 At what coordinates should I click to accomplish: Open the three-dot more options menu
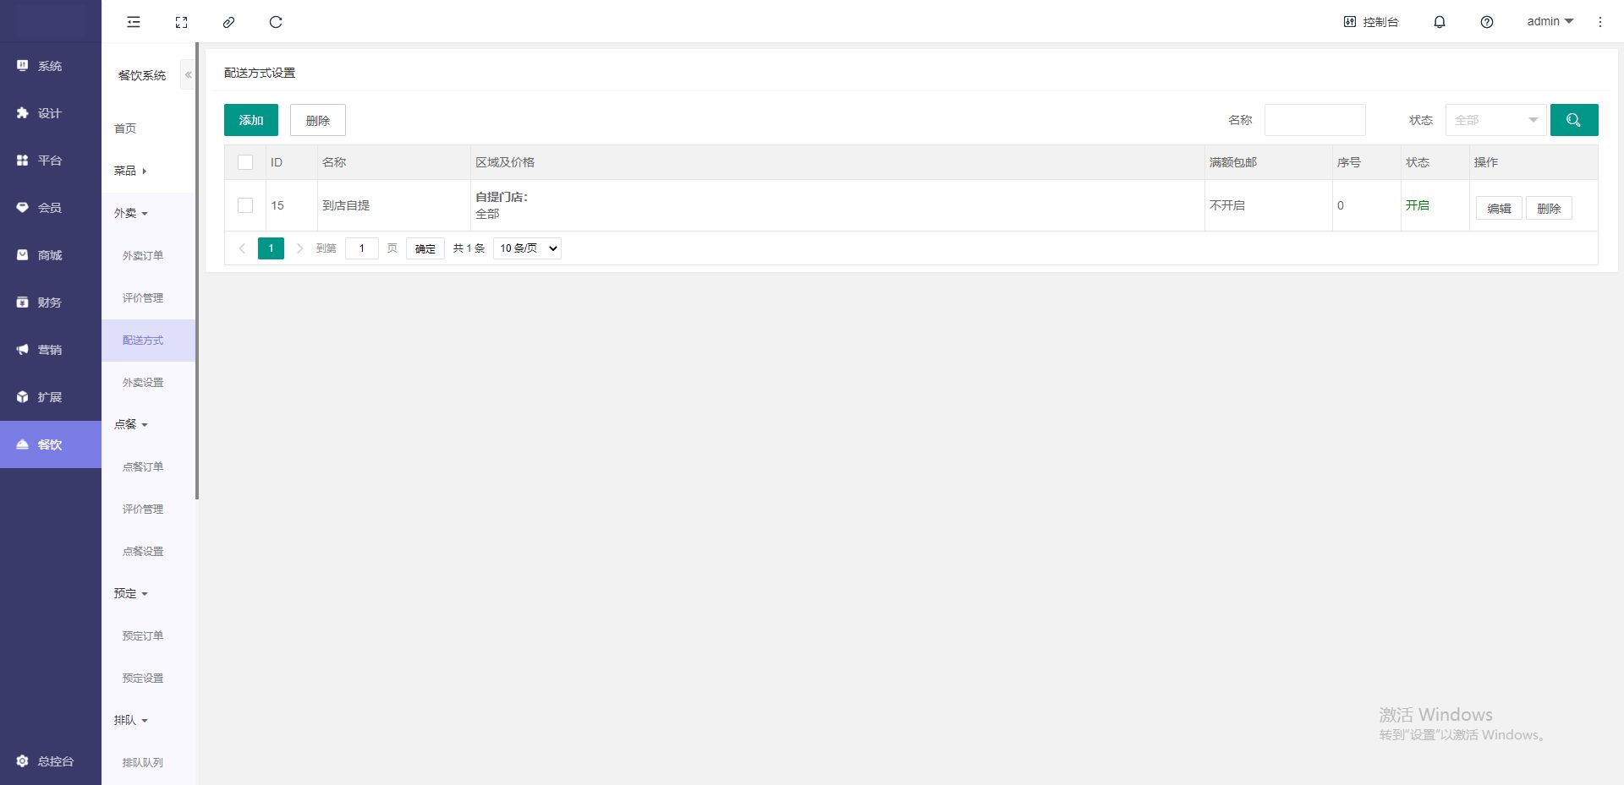1599,22
